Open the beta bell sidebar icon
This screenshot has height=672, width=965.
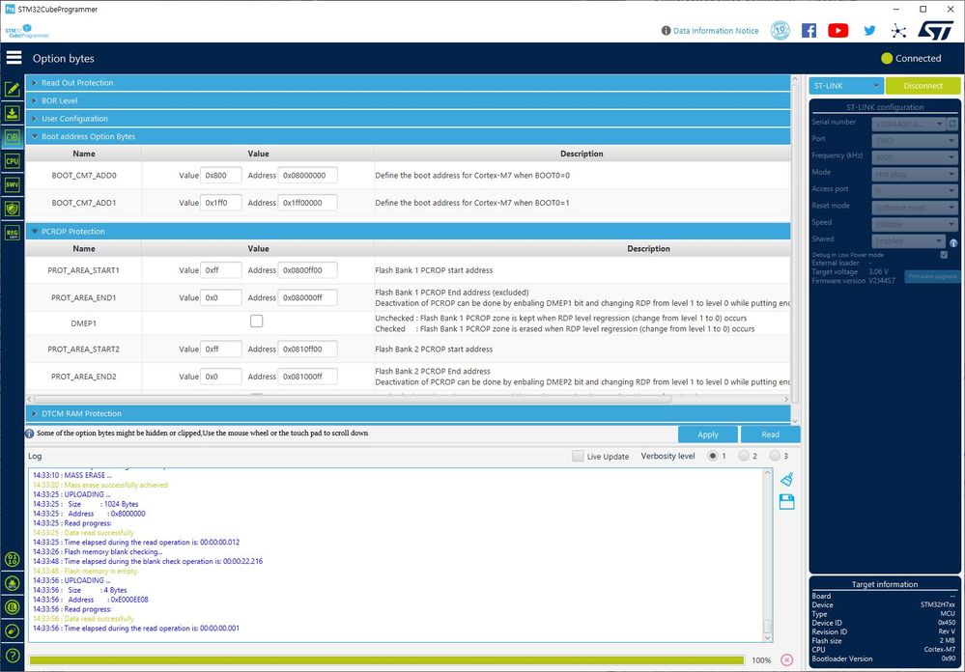pyautogui.click(x=13, y=583)
